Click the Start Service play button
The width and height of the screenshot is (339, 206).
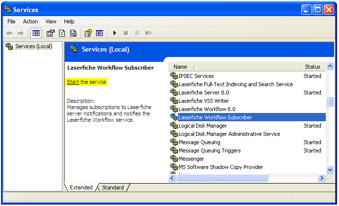[115, 33]
